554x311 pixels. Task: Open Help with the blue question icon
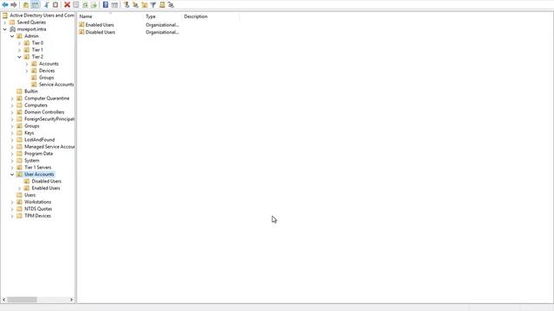(106, 5)
